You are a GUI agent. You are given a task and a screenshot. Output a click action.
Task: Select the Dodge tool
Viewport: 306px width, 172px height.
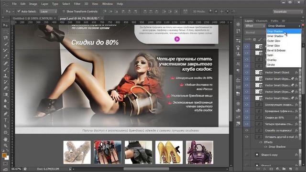5,107
